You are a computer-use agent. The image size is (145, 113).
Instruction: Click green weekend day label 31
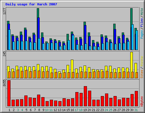(136, 110)
